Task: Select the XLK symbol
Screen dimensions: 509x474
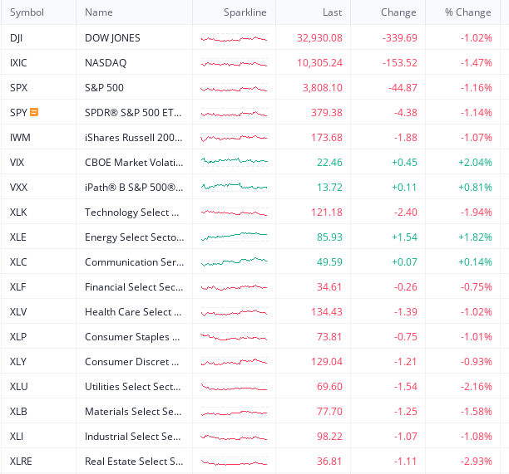Action: (x=18, y=213)
